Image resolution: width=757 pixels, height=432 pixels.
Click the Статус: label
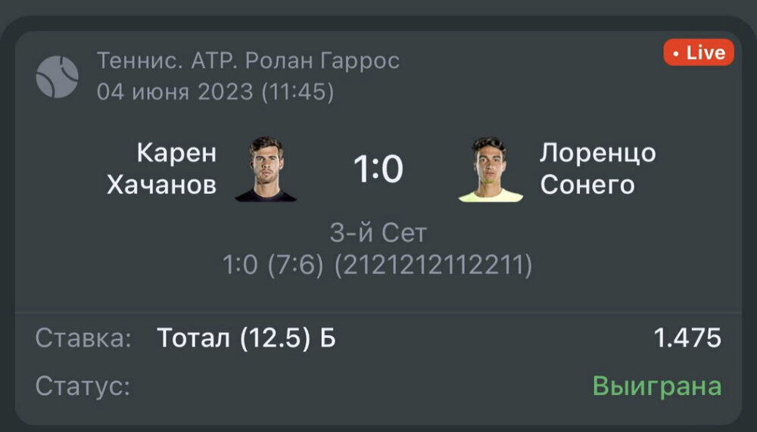pos(83,386)
